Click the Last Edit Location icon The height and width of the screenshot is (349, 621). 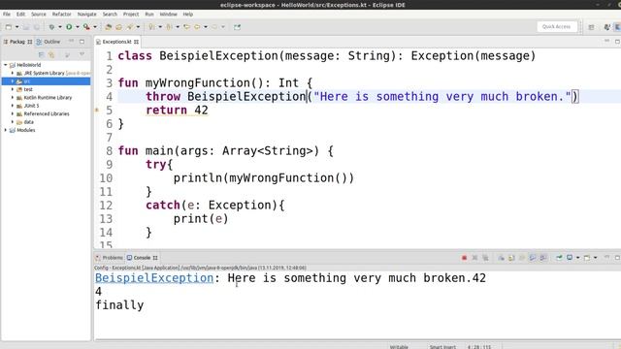186,27
